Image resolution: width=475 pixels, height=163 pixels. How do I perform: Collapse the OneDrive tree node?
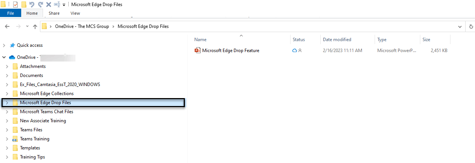click(4, 57)
